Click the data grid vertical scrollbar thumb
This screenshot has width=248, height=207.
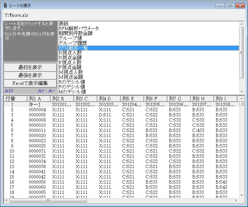pyautogui.click(x=242, y=104)
